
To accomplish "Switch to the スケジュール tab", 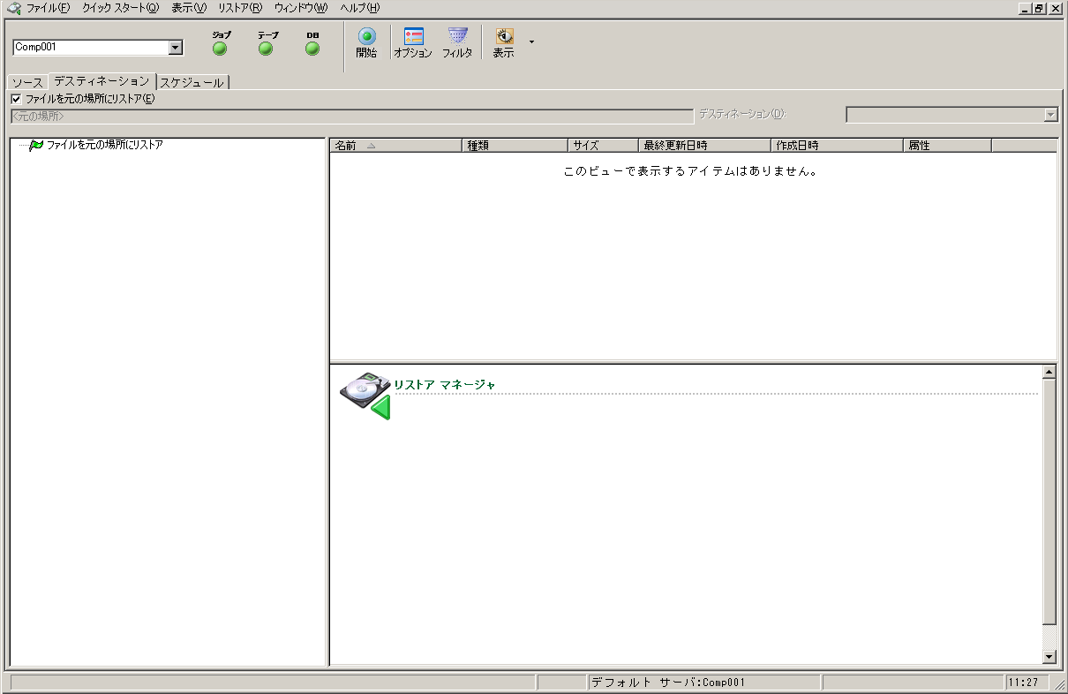I will pos(192,82).
